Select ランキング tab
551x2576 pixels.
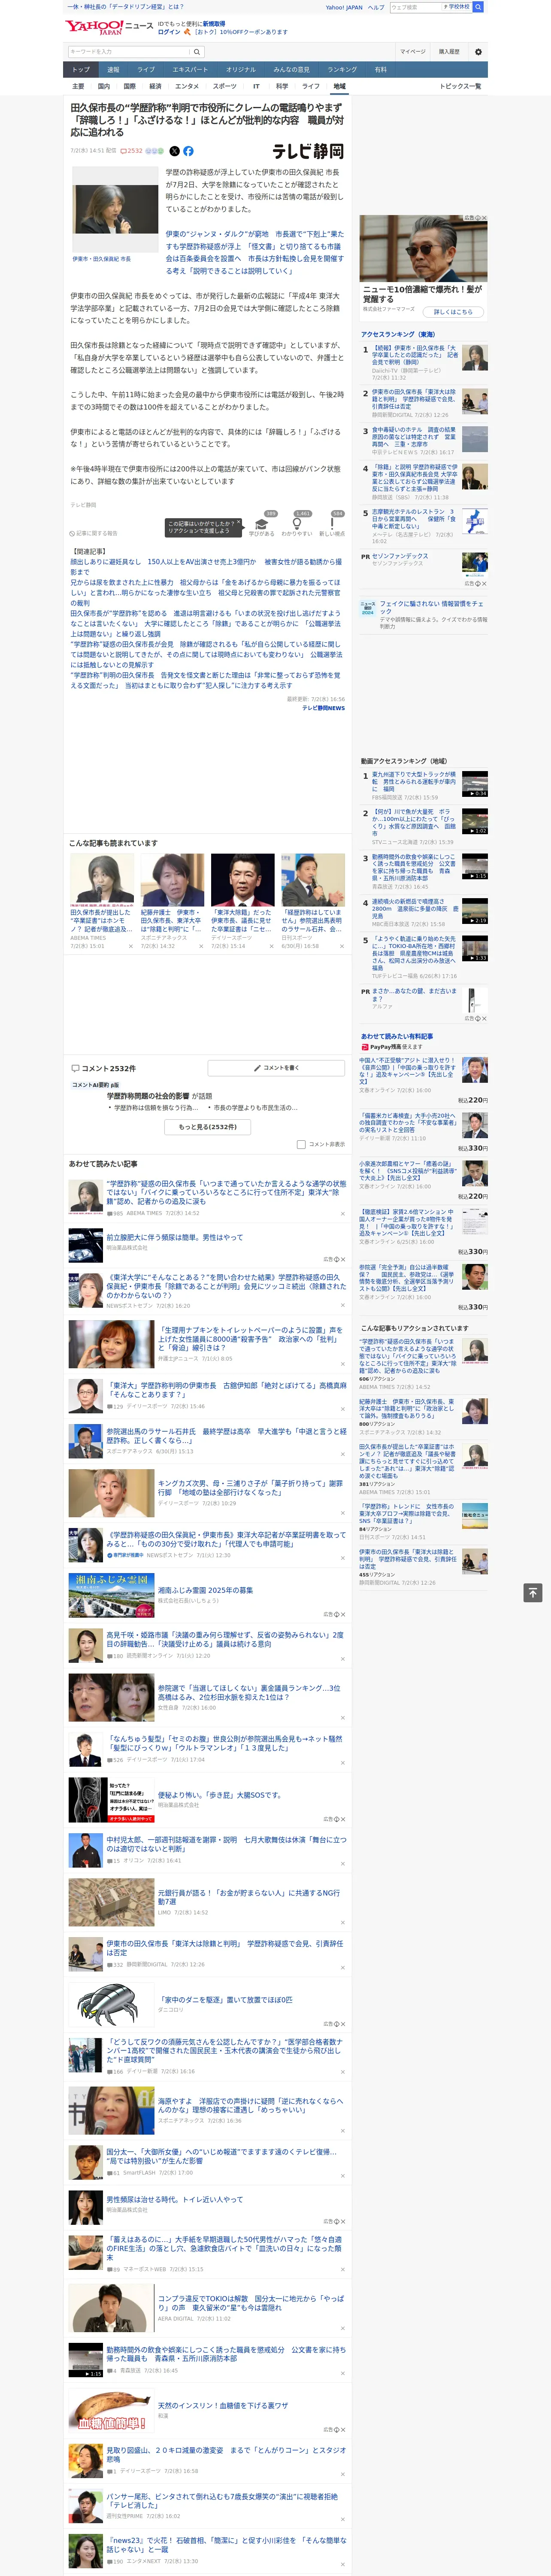tap(342, 70)
